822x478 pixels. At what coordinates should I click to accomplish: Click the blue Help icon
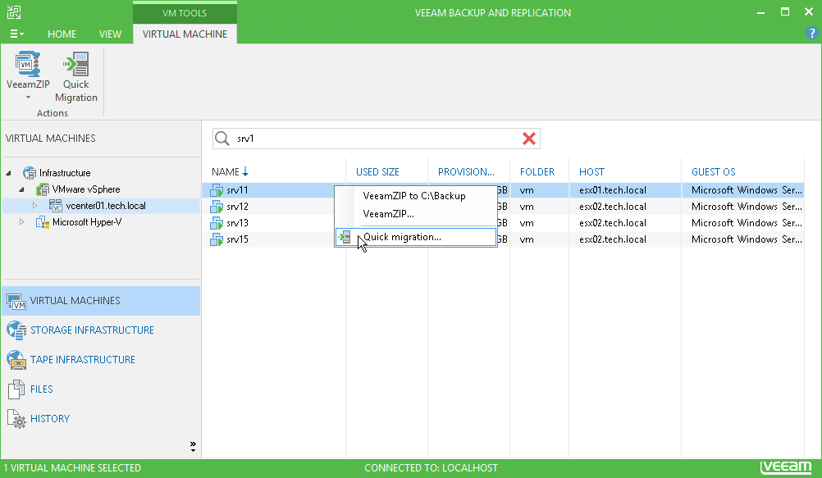(811, 34)
